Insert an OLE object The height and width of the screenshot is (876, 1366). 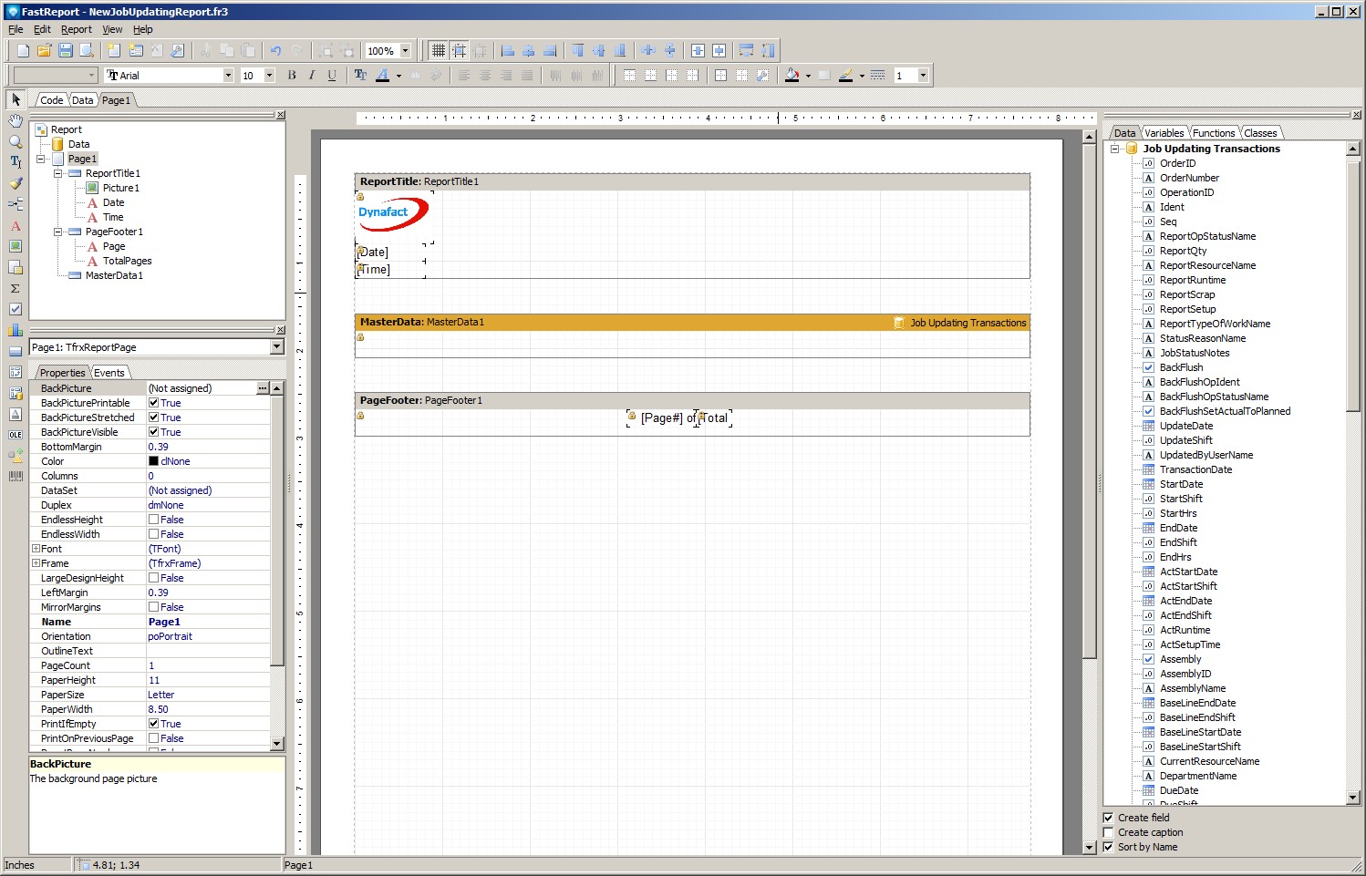pyautogui.click(x=16, y=435)
